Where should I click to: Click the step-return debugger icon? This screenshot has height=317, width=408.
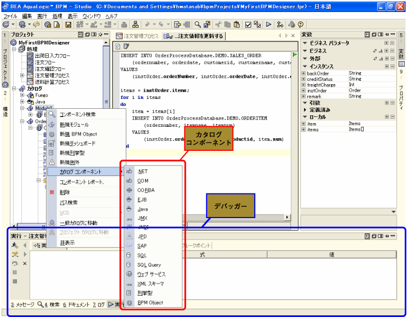point(15,263)
